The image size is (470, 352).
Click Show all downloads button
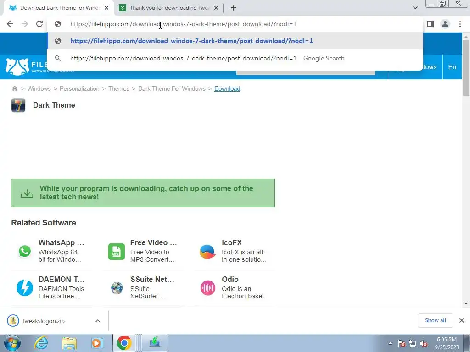point(435,320)
